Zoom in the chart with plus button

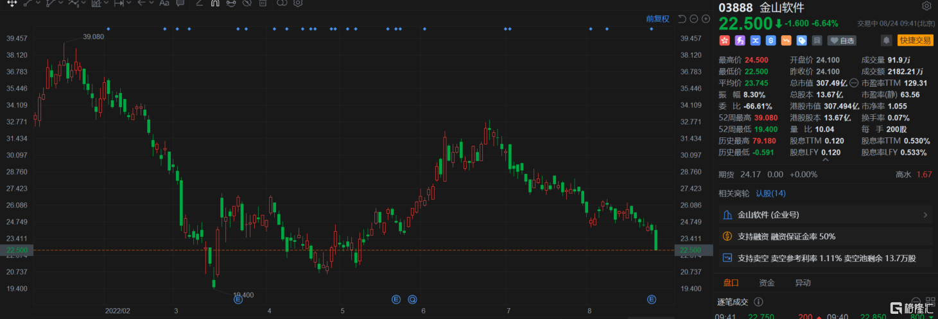tap(706, 19)
